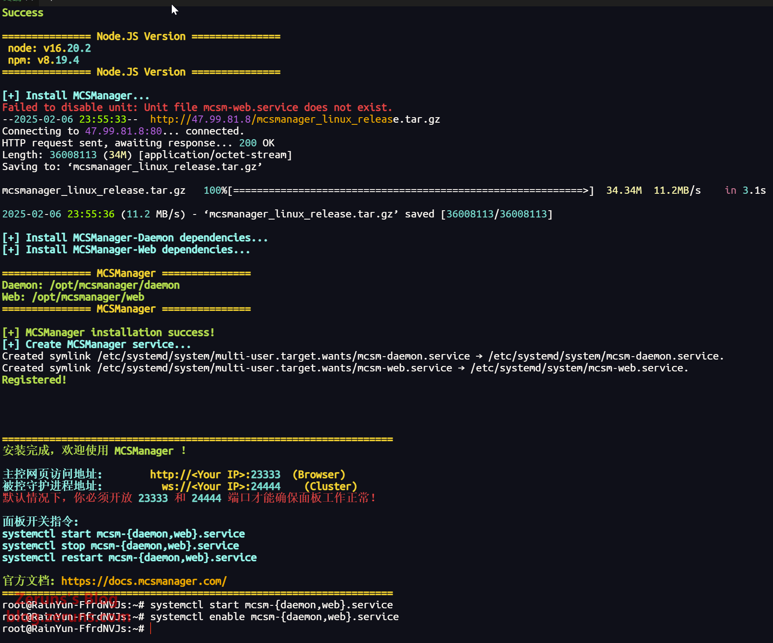This screenshot has width=773, height=643.
Task: Click the 'npm: v8.19.4' version text
Action: coord(44,60)
